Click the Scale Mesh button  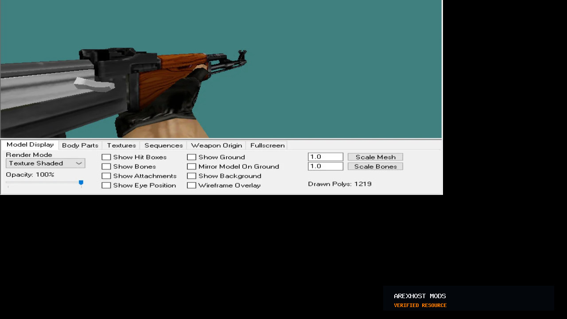tap(375, 157)
